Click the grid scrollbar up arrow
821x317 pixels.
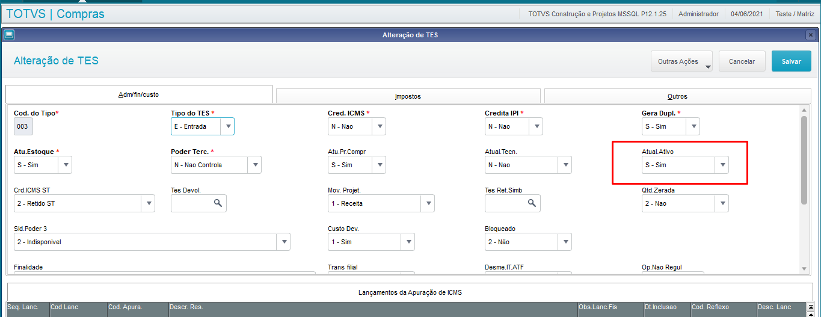[810, 306]
